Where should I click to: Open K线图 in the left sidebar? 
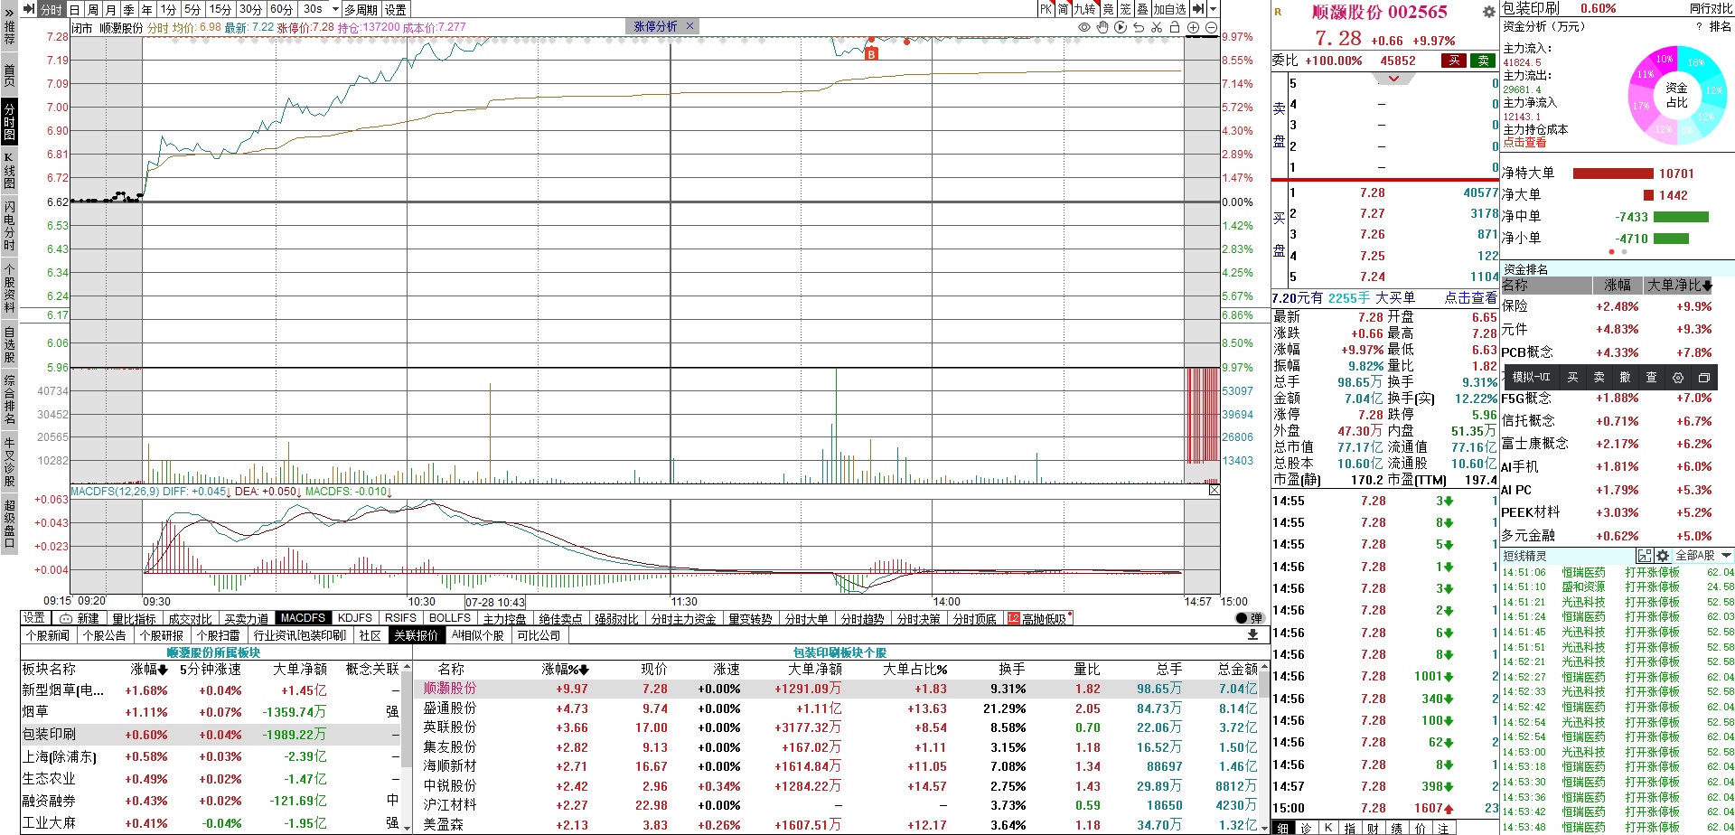(x=9, y=170)
